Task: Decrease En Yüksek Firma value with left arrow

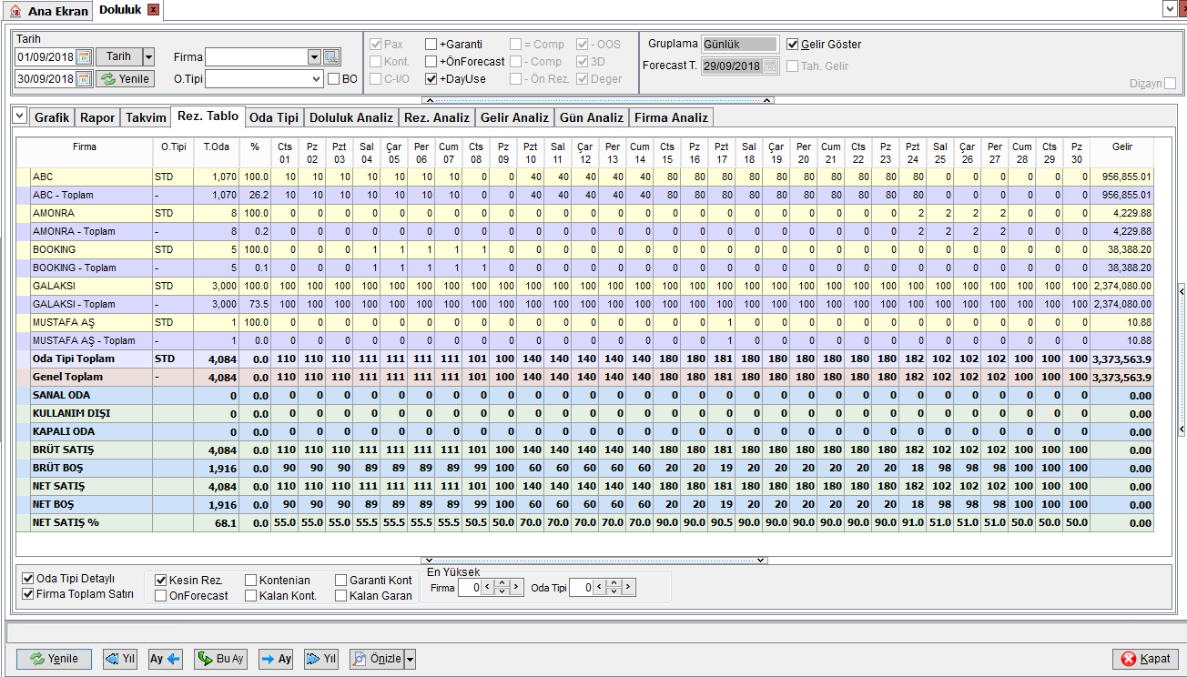Action: coord(487,587)
